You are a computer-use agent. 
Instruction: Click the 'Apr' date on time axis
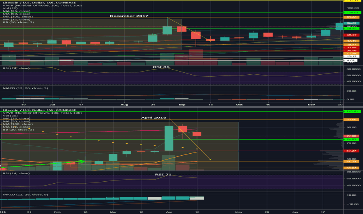tap(169, 212)
